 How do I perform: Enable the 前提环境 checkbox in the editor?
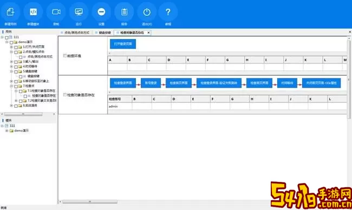(65, 56)
